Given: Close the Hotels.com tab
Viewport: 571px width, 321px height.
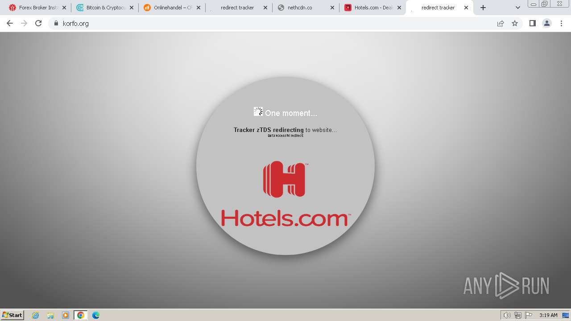Looking at the screenshot, I should coord(399,8).
